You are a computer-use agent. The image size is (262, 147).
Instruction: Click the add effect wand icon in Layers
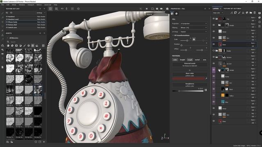tap(232, 13)
